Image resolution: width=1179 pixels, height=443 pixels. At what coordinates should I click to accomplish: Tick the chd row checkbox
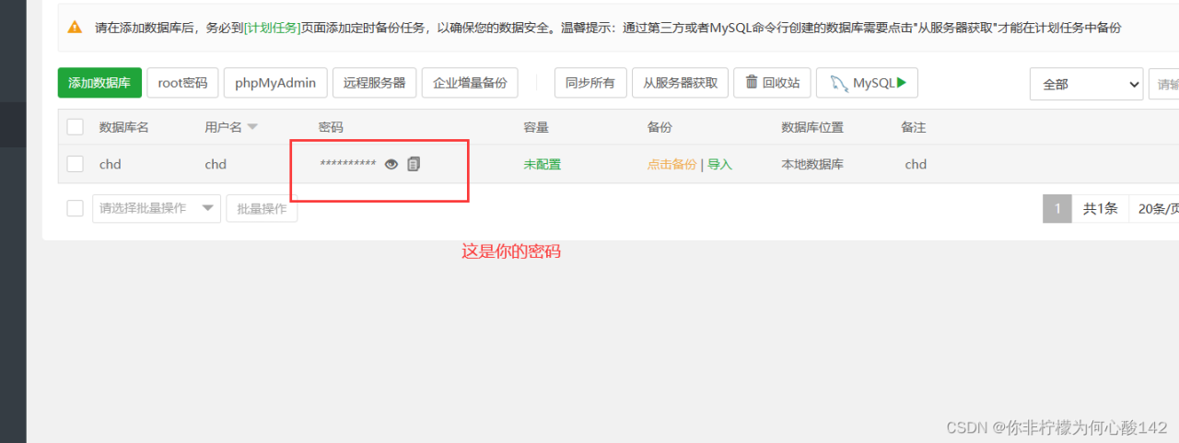pos(76,164)
